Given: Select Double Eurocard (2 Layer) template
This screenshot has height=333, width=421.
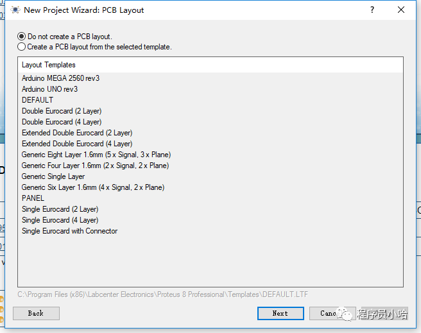Looking at the screenshot, I should (61, 111).
